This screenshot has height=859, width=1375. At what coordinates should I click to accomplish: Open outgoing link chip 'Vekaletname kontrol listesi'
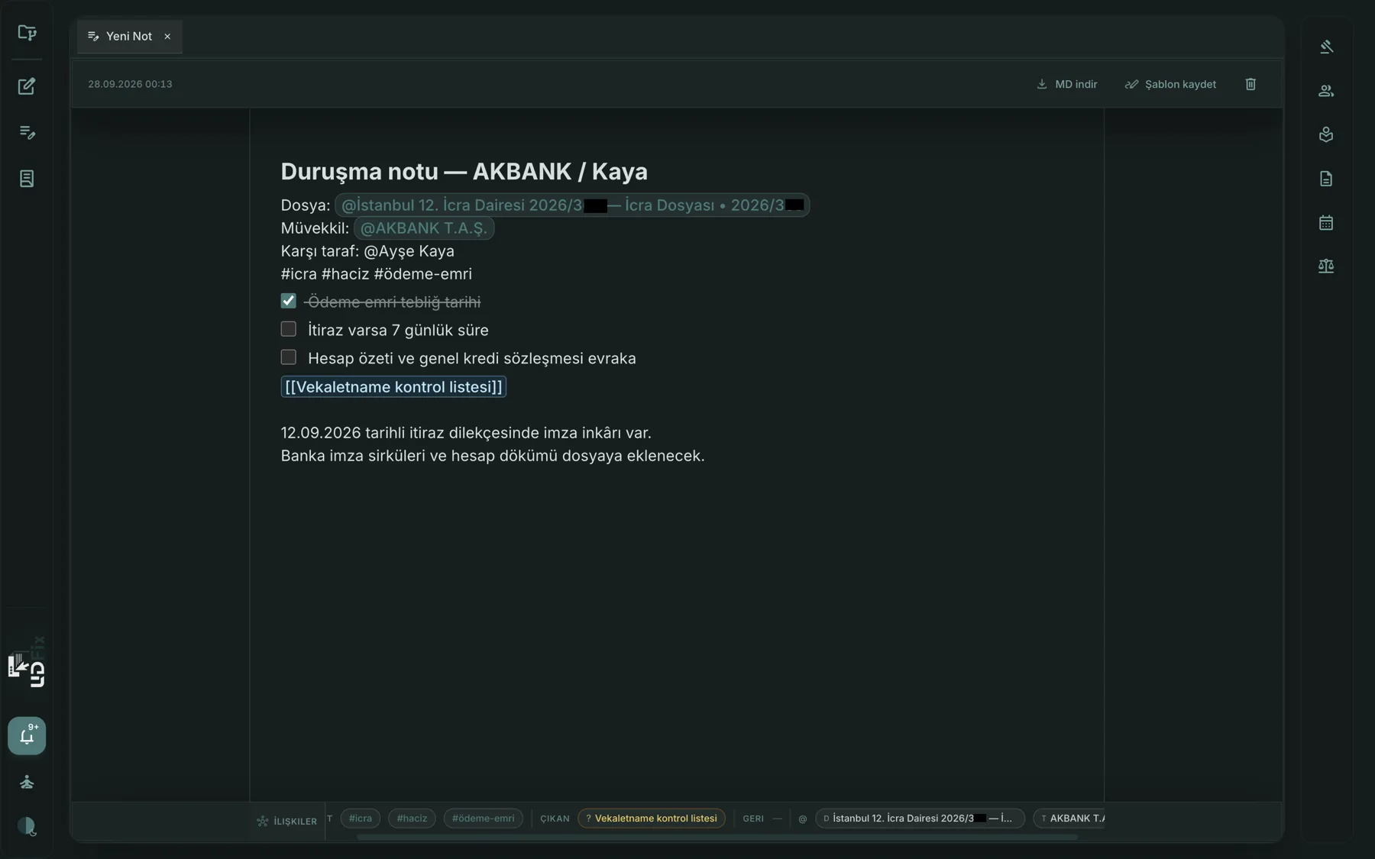(x=652, y=819)
